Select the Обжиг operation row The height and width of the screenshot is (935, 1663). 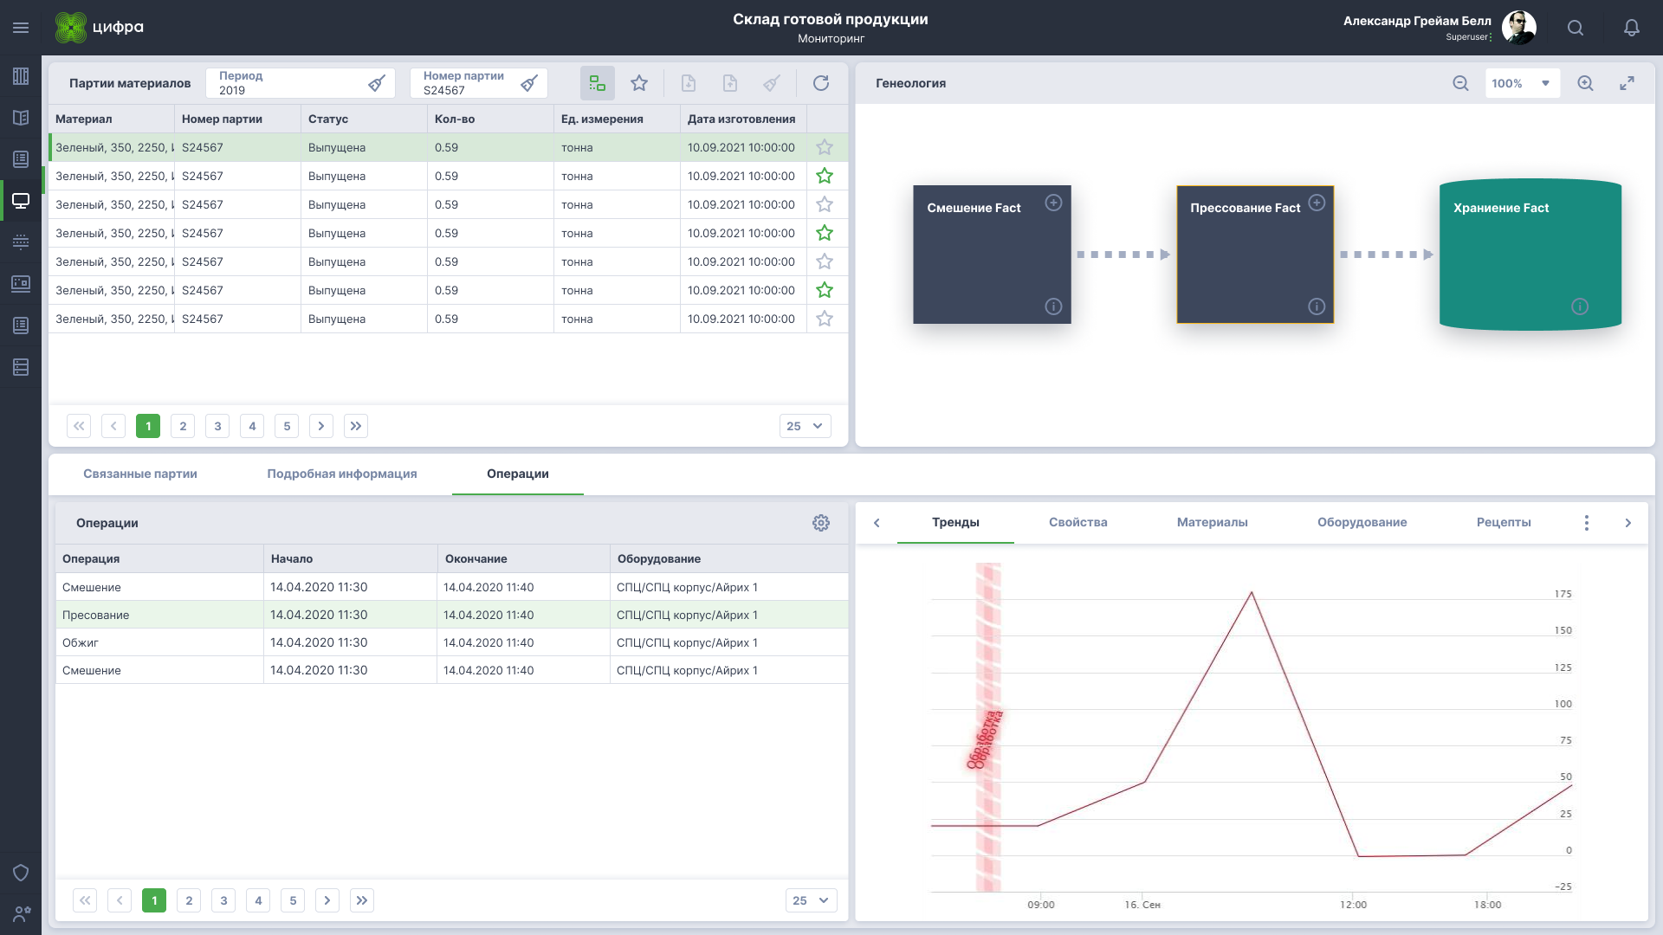452,642
